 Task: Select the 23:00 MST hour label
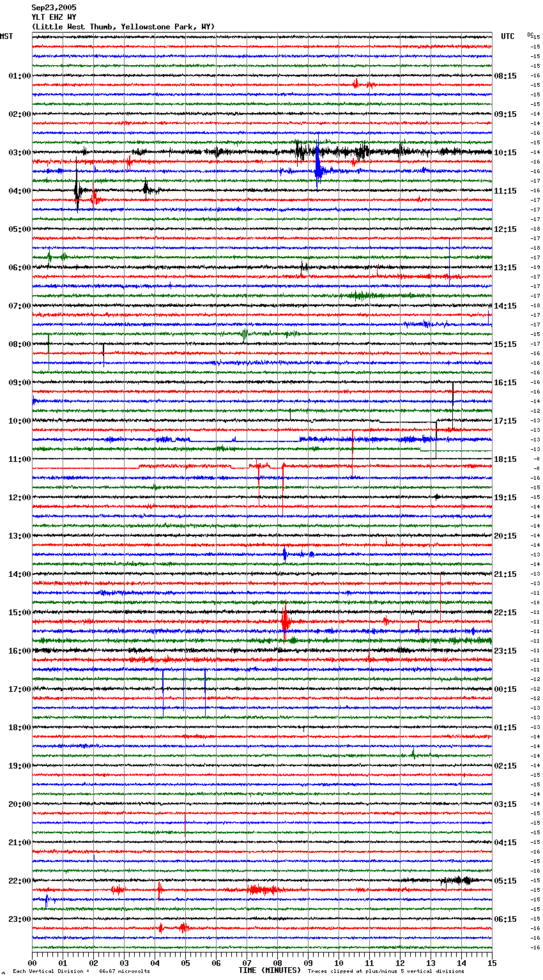[20, 919]
